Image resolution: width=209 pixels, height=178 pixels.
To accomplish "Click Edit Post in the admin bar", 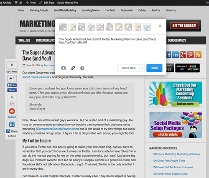I will (x=47, y=3).
